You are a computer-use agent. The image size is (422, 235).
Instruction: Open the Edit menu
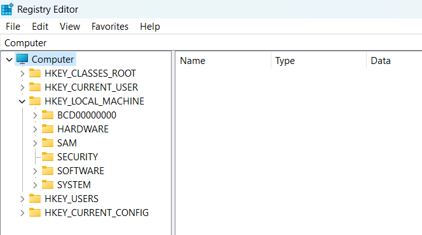coord(40,27)
